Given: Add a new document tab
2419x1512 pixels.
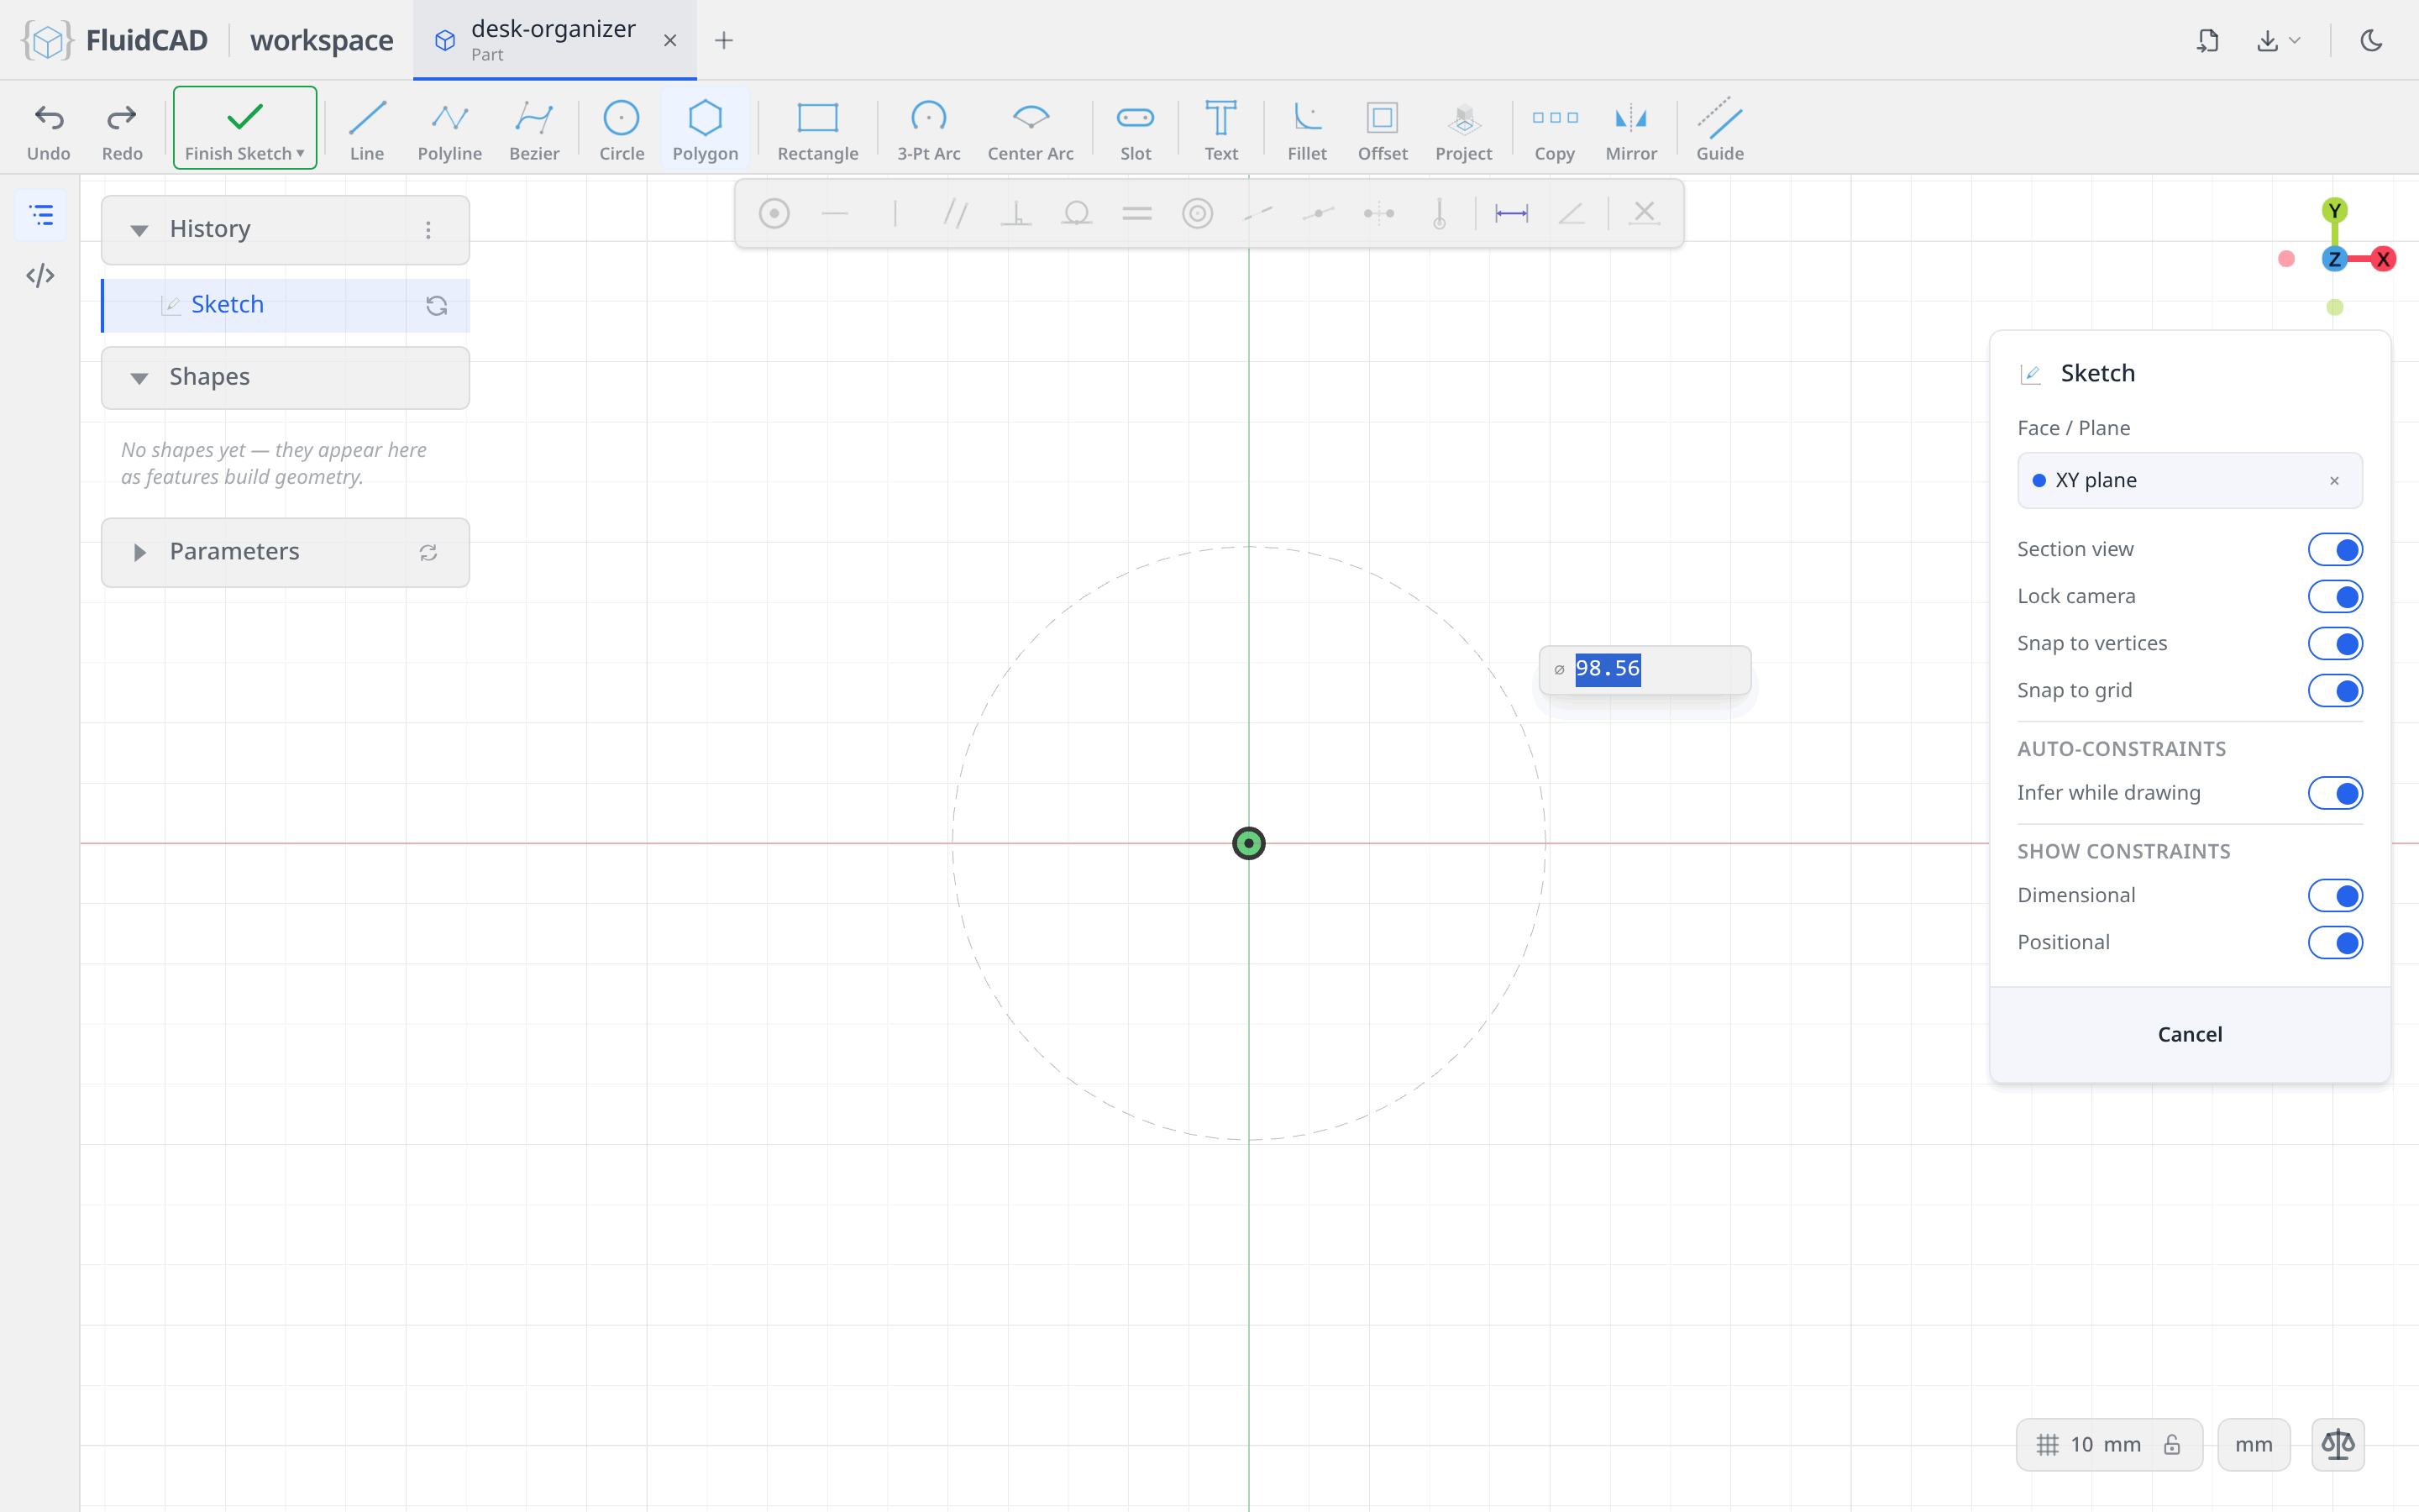Looking at the screenshot, I should 724,40.
